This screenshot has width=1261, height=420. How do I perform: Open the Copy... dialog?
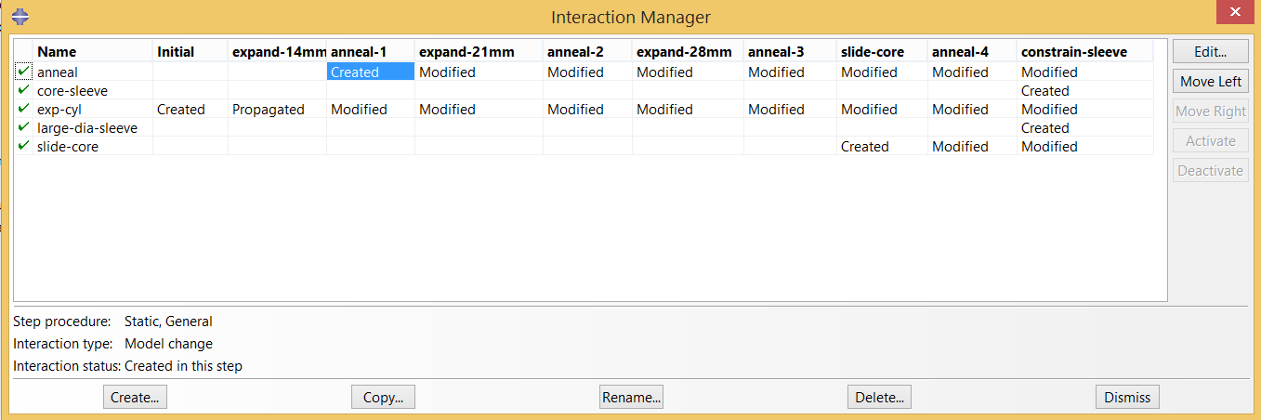(383, 397)
